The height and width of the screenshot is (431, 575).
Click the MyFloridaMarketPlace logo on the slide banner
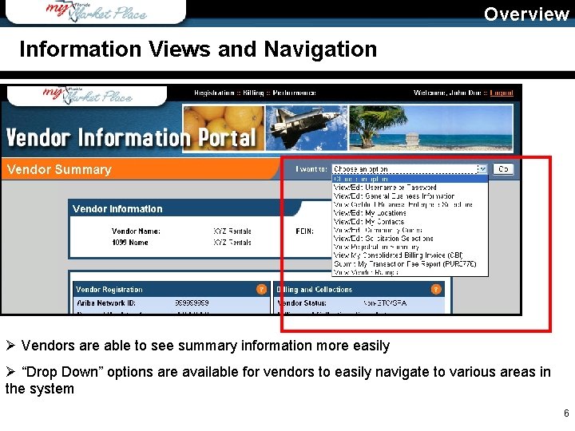coord(96,12)
